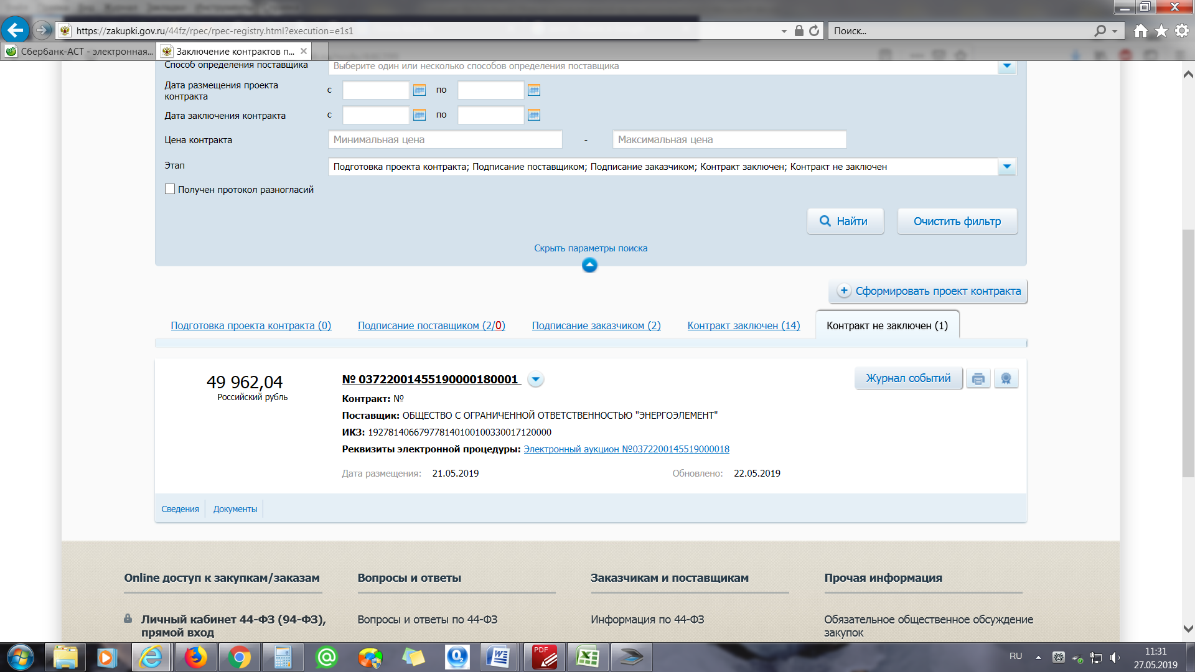Click Сформировать проект контракта button

pyautogui.click(x=928, y=291)
